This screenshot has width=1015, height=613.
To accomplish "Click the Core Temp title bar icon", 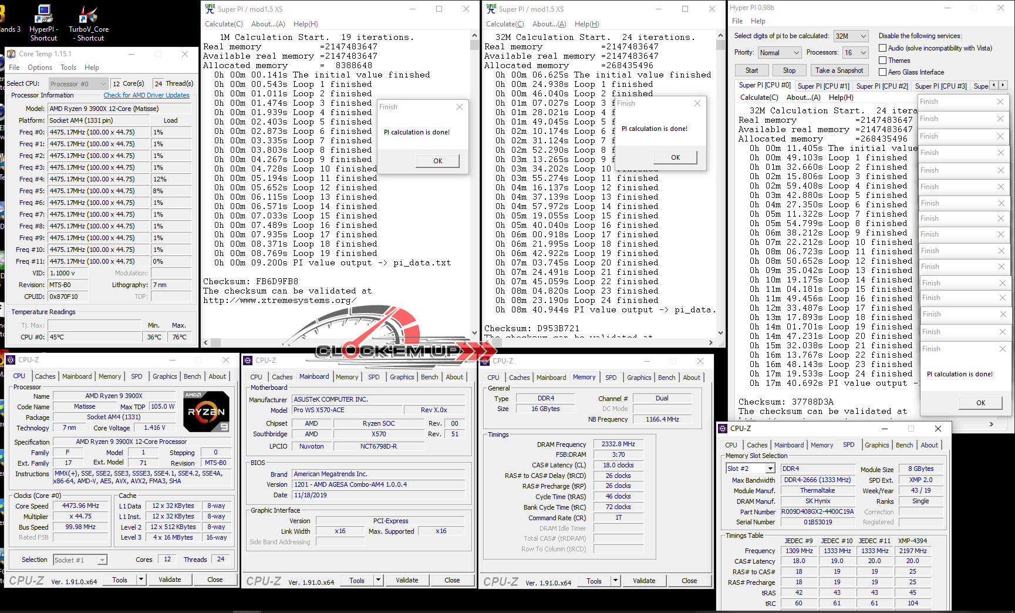I will coord(11,54).
